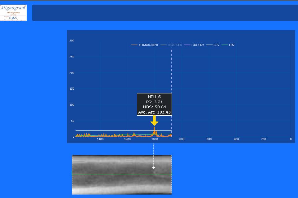Click the y-axis label 50
This screenshot has width=298, height=198.
pyautogui.click(x=72, y=121)
